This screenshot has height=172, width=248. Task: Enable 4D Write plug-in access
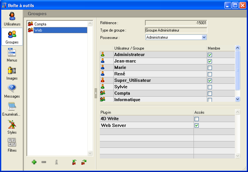coord(197,119)
